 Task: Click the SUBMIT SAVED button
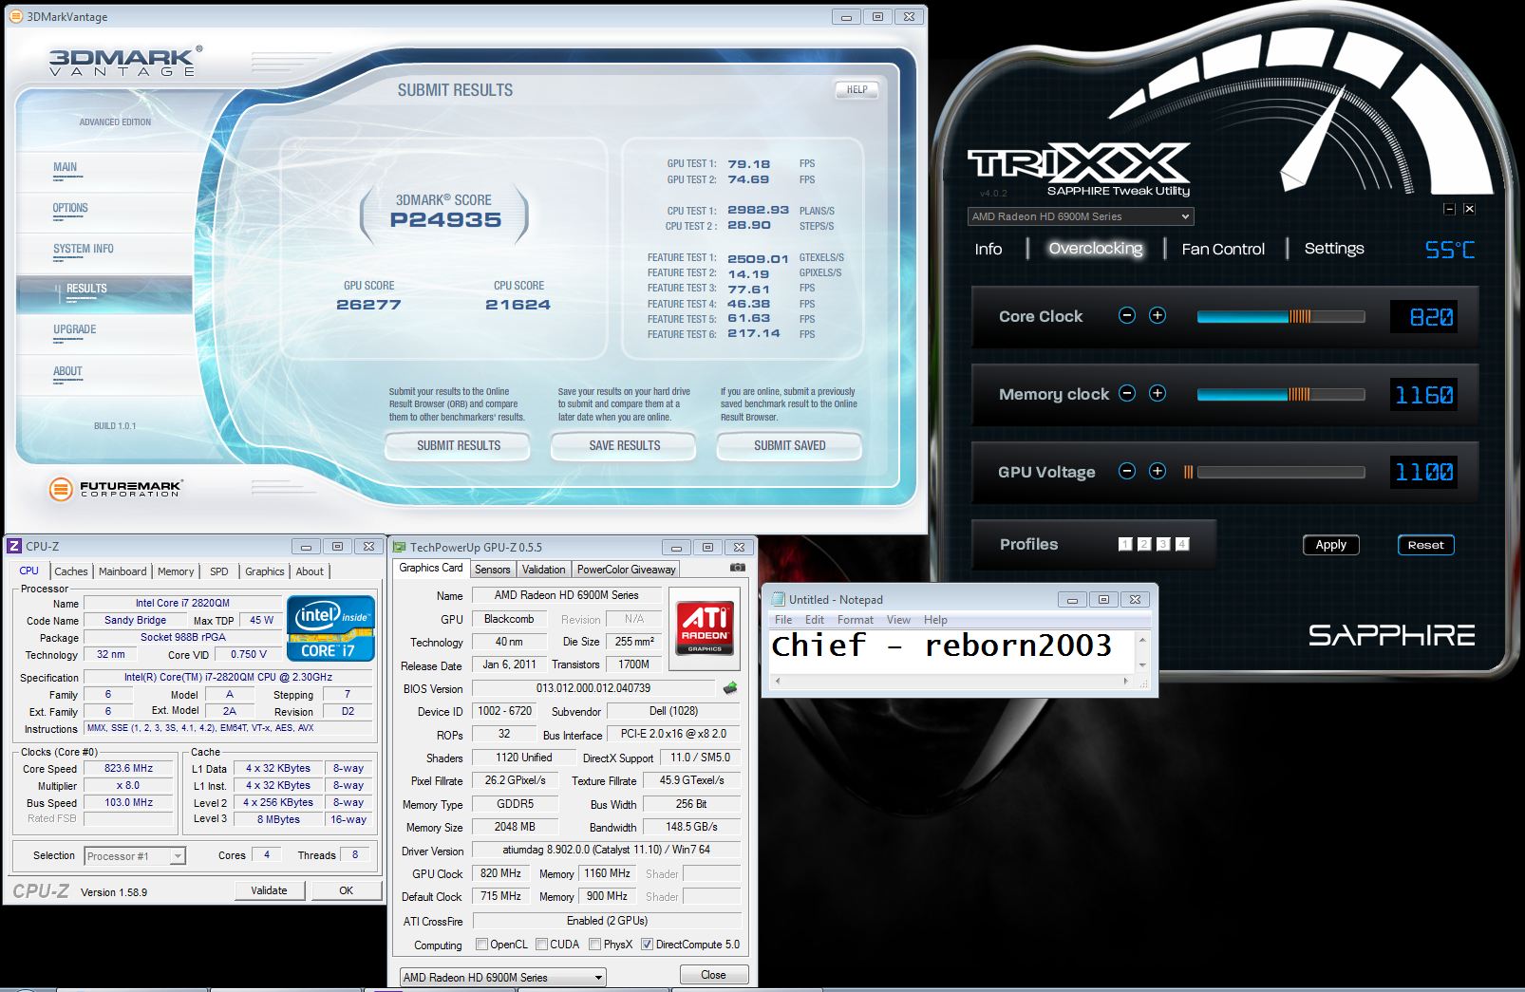tap(790, 445)
